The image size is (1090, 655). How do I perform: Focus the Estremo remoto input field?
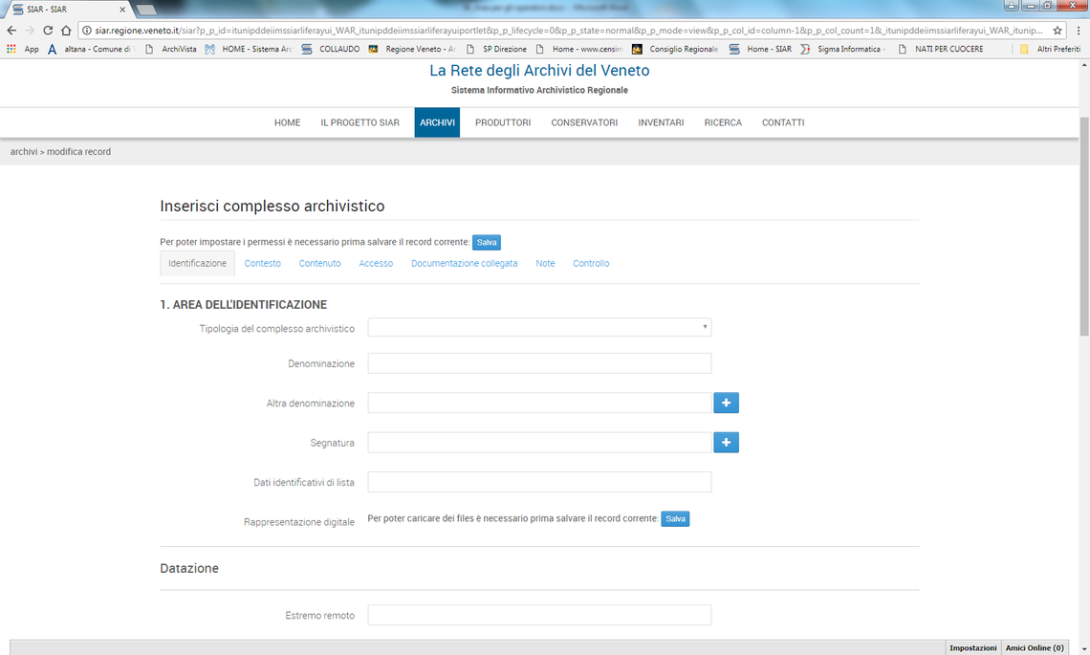[539, 615]
